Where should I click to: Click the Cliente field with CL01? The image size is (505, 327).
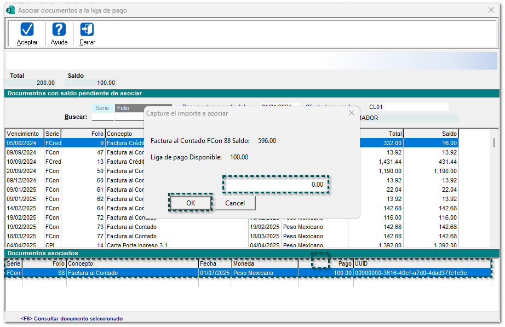click(x=407, y=107)
